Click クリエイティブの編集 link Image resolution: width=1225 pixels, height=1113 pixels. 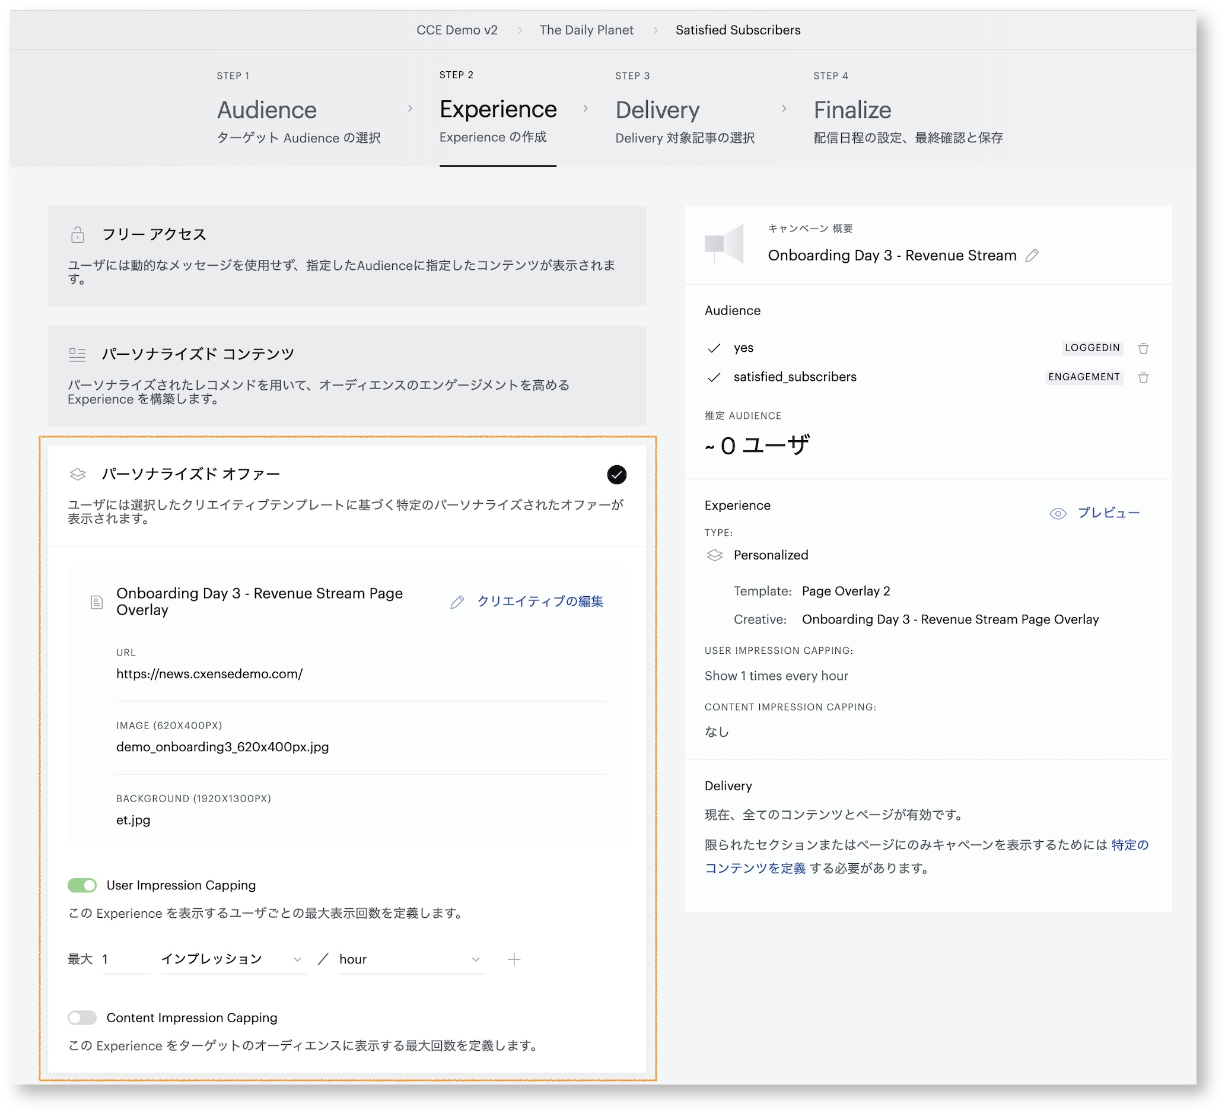tap(540, 601)
